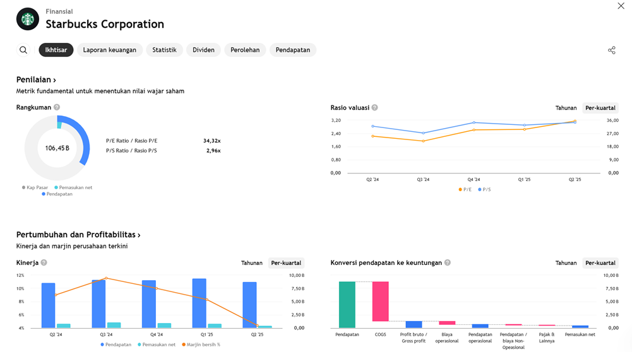
Task: Select the Ikhtisar tab
Action: (x=56, y=50)
